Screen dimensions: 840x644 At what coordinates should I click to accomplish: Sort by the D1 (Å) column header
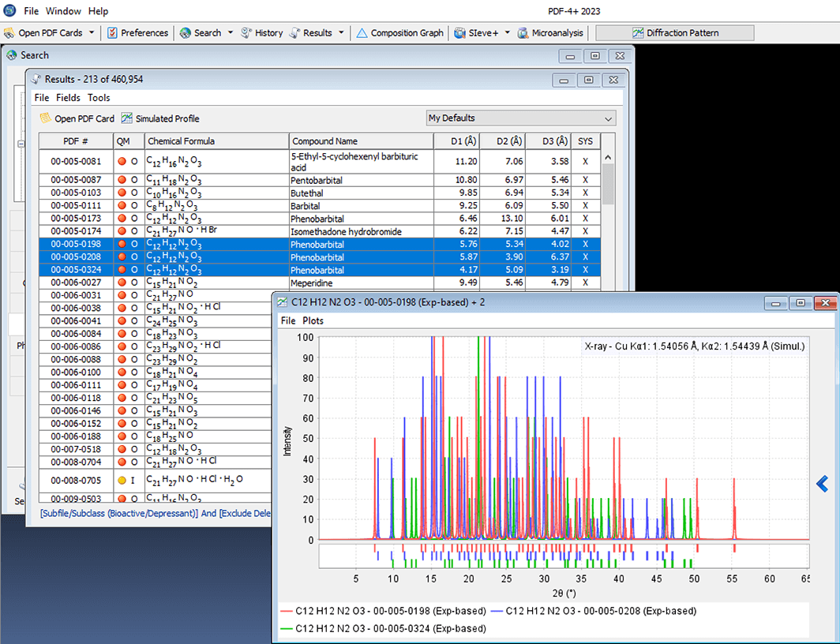(x=456, y=140)
